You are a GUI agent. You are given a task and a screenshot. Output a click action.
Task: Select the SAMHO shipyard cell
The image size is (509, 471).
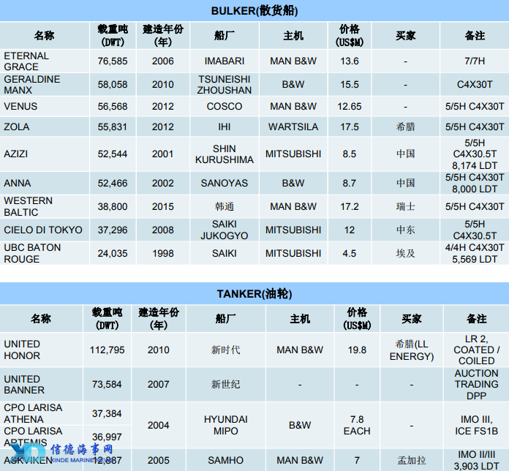tap(225, 460)
